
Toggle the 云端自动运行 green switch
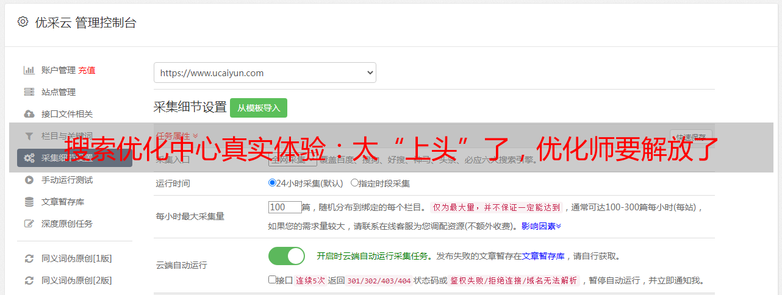point(287,256)
